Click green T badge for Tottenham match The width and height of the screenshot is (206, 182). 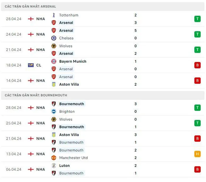(x=197, y=19)
